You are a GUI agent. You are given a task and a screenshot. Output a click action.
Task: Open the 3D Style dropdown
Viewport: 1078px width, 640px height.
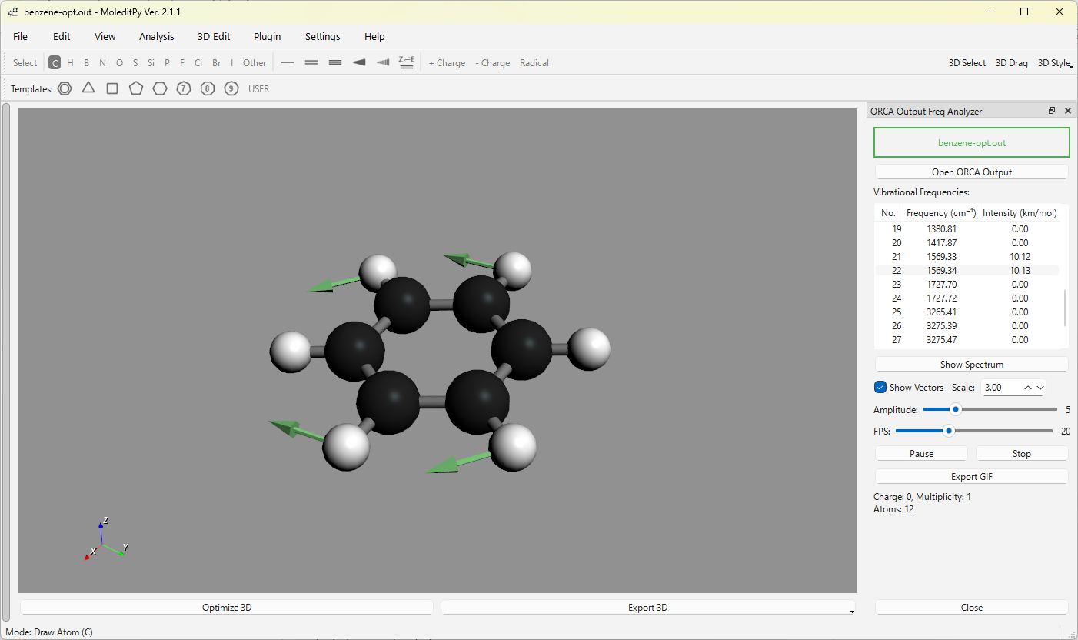[1055, 63]
